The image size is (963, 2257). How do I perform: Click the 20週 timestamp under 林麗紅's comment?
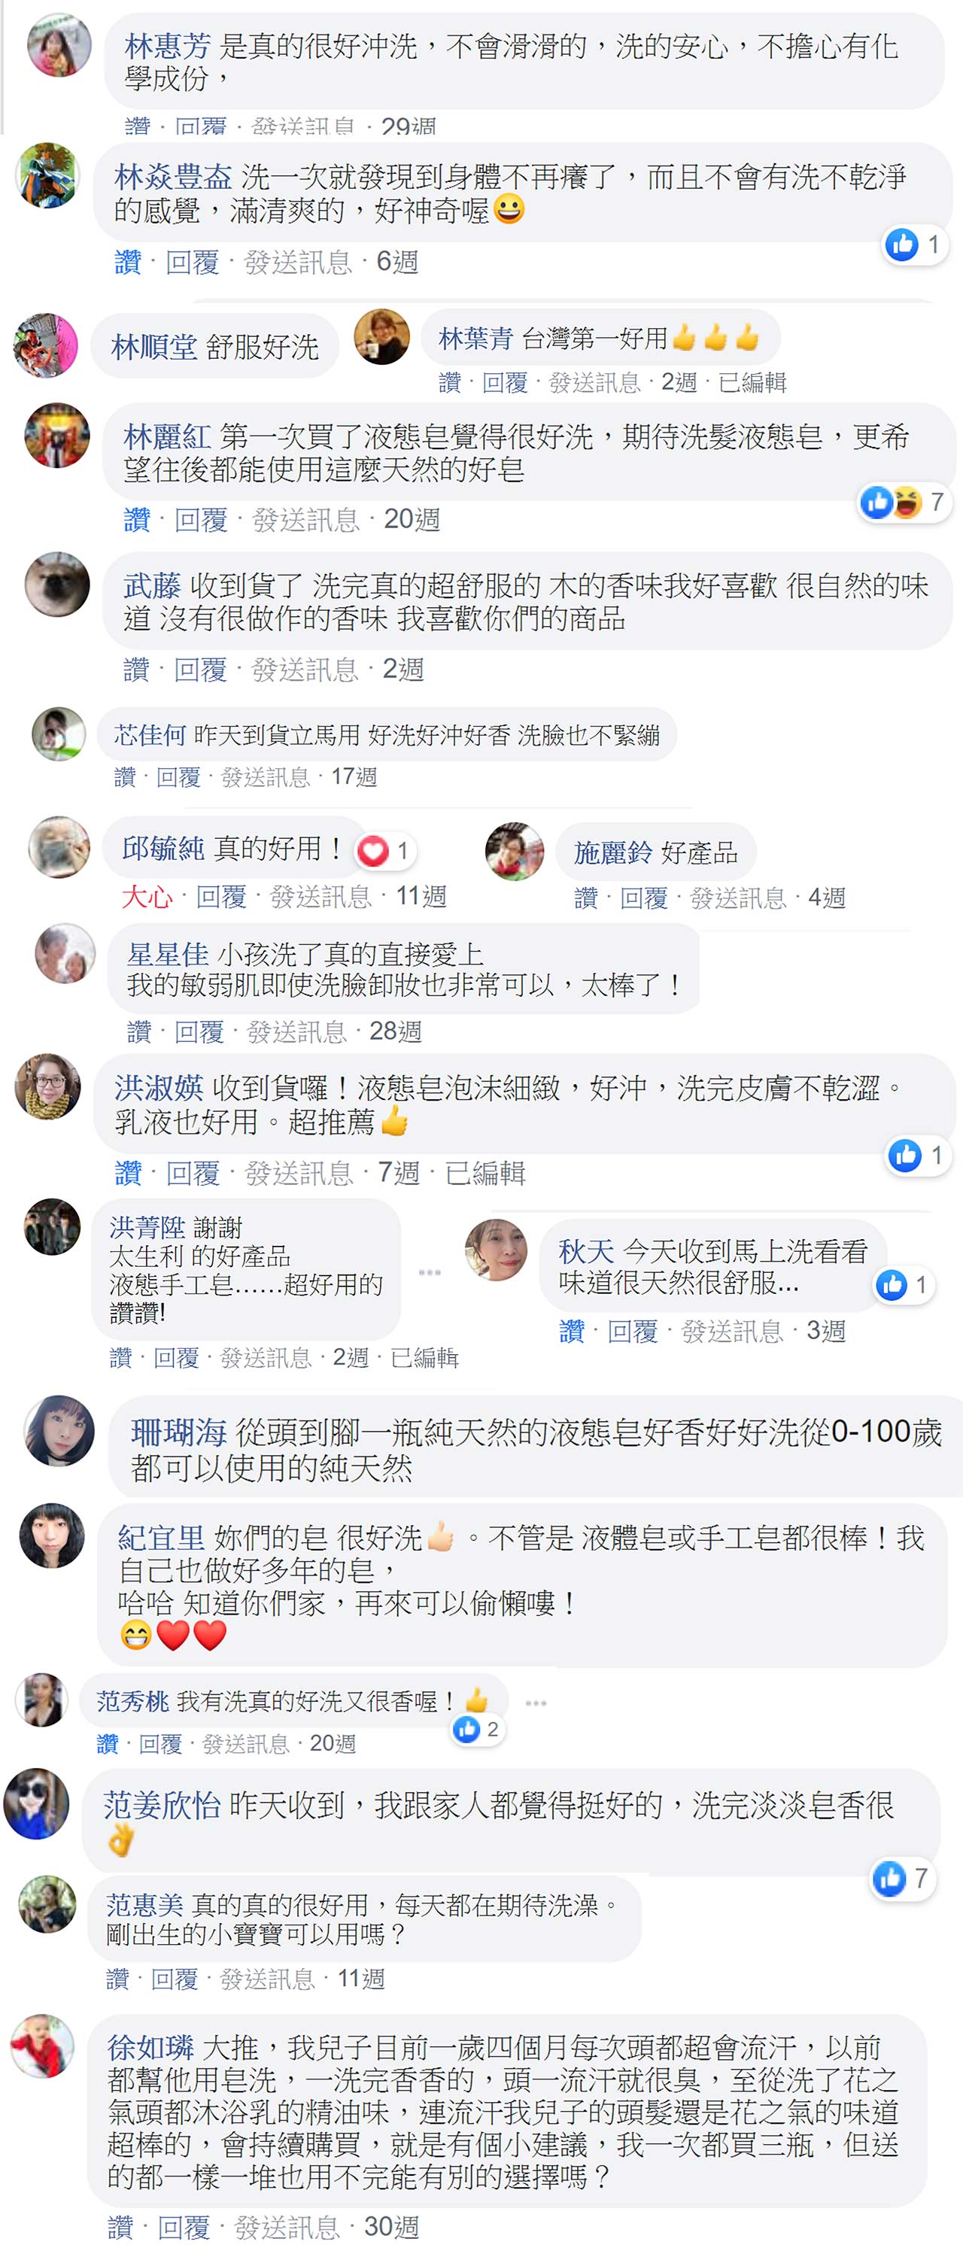coord(412,520)
